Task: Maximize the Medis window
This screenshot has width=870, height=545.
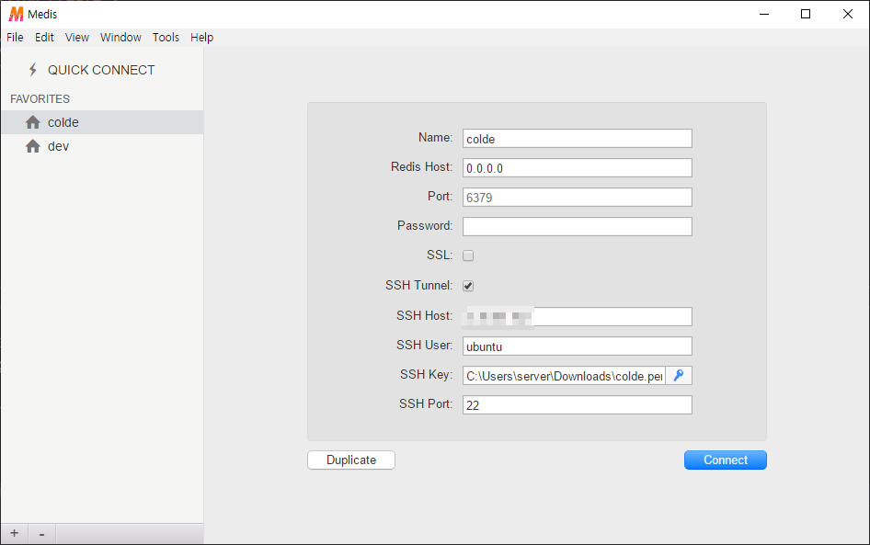Action: 806,14
